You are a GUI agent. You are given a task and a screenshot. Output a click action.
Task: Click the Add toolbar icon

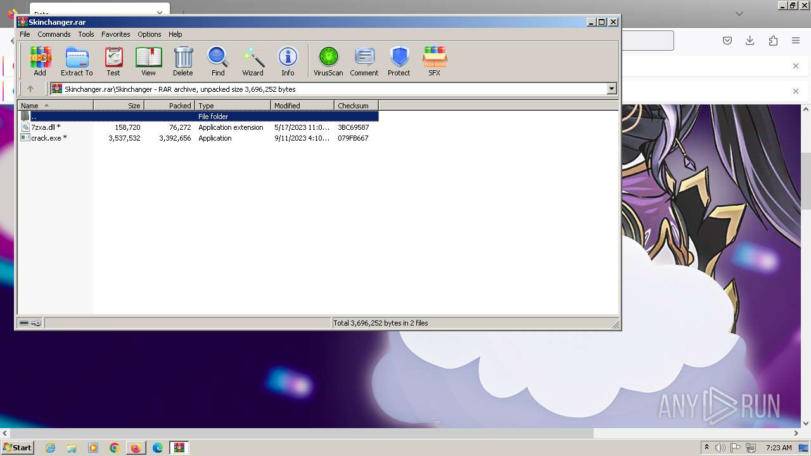[40, 61]
